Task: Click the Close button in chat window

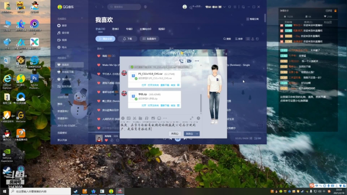Action: 174,134
